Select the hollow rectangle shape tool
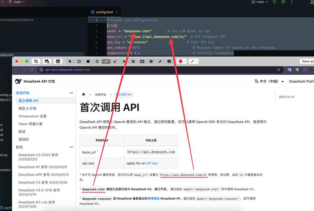 click(x=79, y=61)
